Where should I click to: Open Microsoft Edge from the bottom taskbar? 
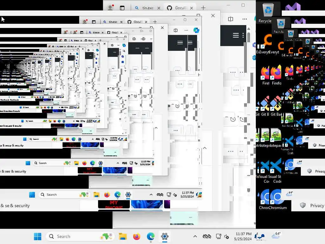[x=151, y=236]
